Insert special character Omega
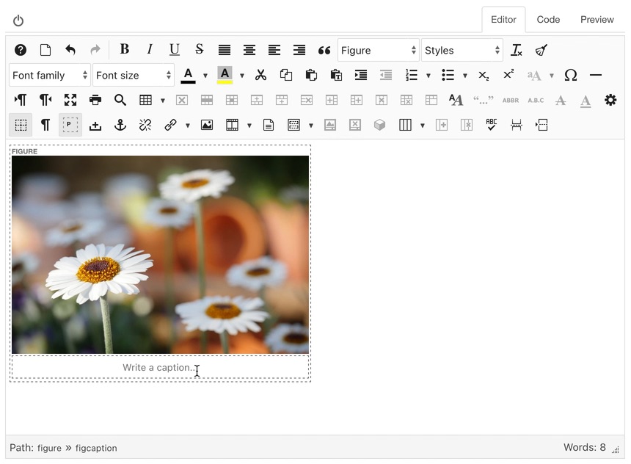Screen dimensions: 631x464 571,75
